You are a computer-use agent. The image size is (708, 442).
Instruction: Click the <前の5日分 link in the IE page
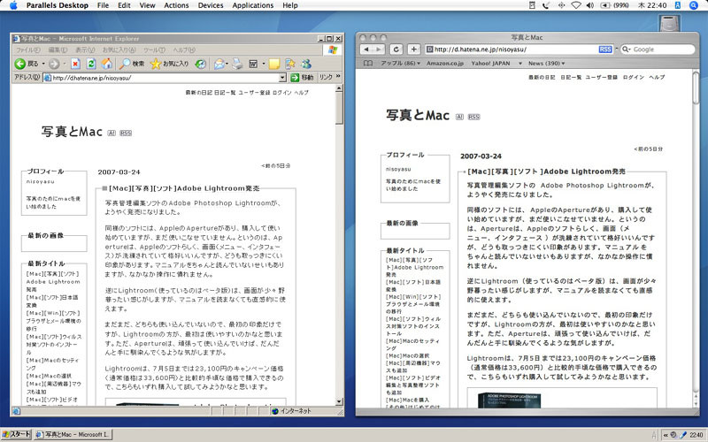275,165
